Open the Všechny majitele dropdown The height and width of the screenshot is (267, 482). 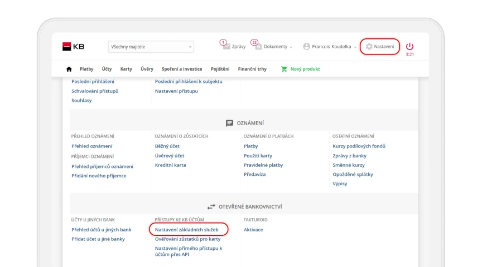tap(151, 47)
